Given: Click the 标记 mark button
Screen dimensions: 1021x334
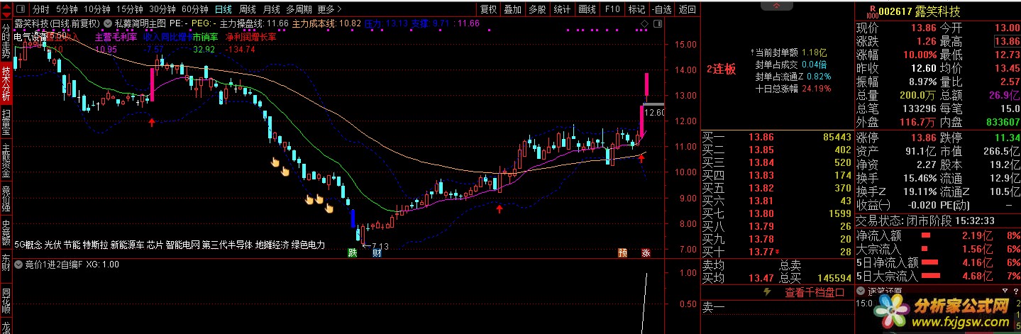Looking at the screenshot, I should 637,9.
